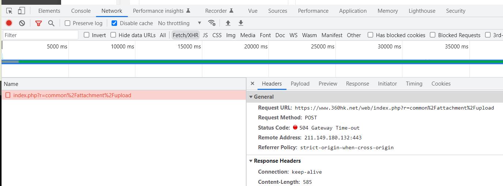Select the JS filter type

pyautogui.click(x=205, y=35)
